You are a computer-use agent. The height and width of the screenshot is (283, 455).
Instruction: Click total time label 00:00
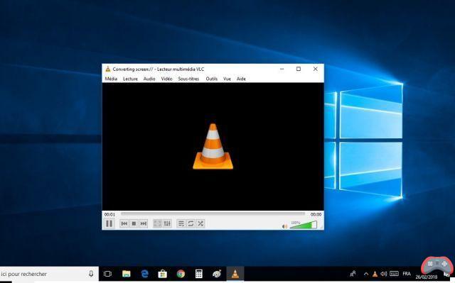[316, 214]
